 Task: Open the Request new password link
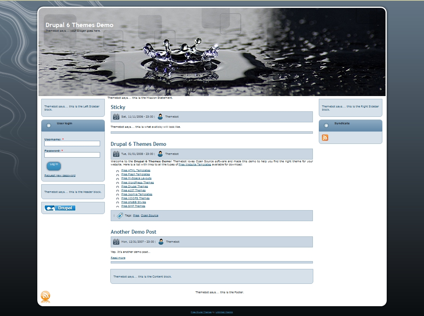point(60,175)
